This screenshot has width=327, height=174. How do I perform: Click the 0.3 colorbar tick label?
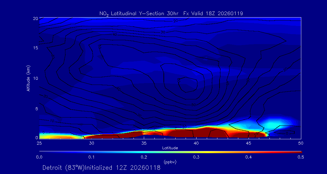[x=196, y=157]
